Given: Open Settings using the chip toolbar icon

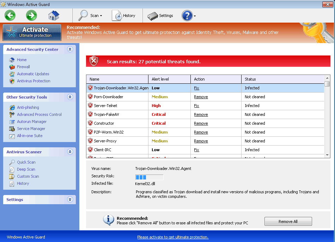Looking at the screenshot, I should coord(153,16).
